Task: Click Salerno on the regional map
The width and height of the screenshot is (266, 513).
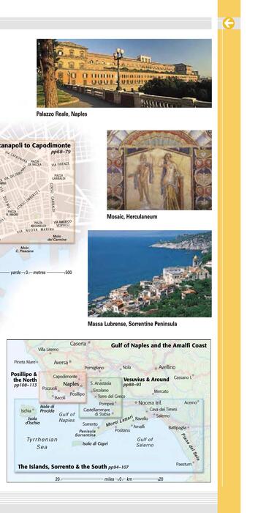Action: [x=163, y=416]
